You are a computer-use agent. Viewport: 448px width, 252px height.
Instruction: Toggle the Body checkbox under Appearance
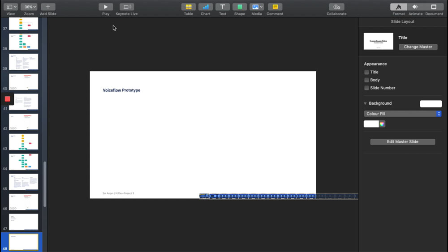coord(366,80)
